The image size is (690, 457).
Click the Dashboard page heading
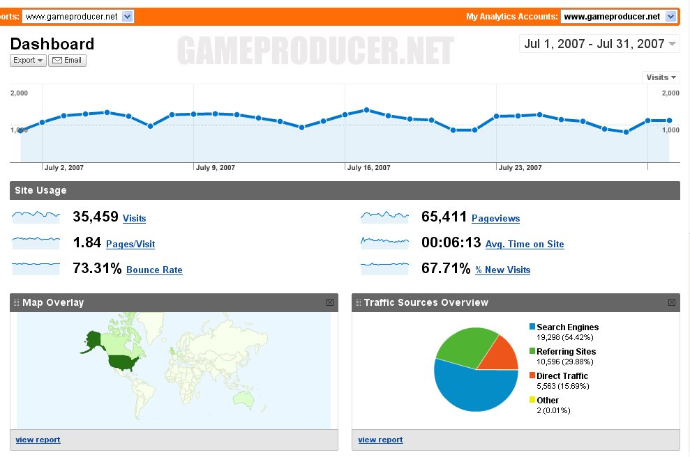[x=52, y=44]
